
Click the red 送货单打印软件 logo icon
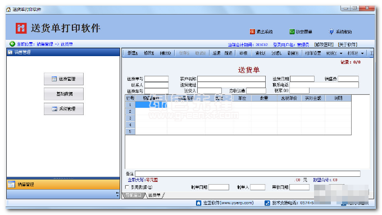(x=21, y=28)
